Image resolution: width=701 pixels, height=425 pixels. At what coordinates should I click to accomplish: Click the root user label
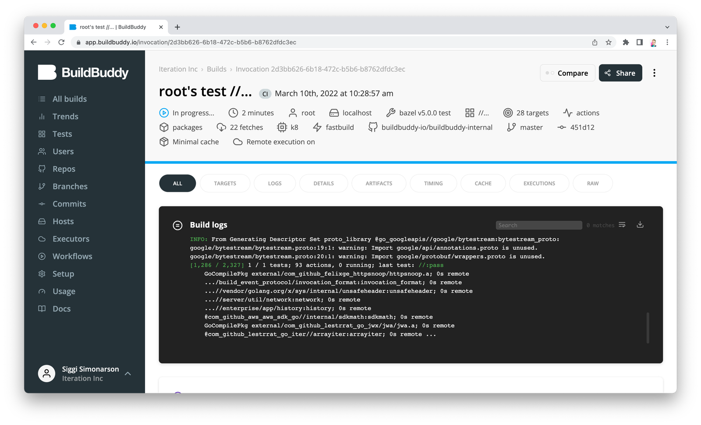(x=308, y=113)
